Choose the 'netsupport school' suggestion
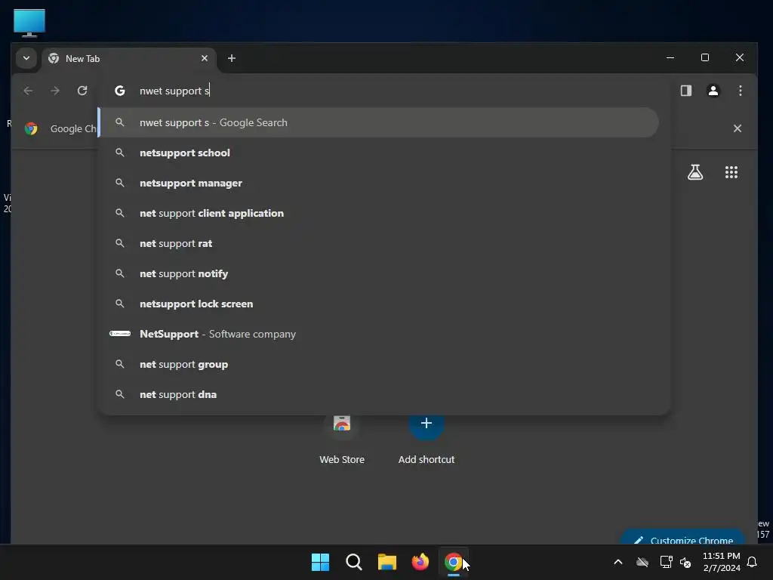 pos(378,153)
